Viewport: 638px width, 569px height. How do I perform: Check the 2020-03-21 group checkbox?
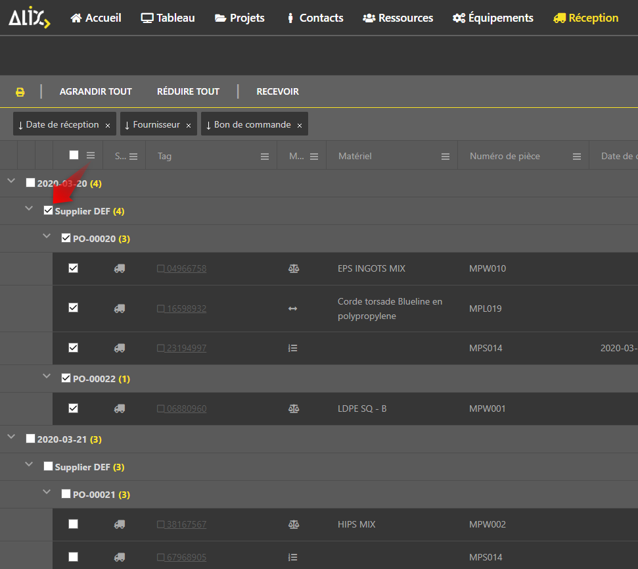point(30,438)
